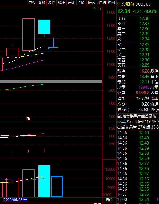Toggle the side panel layout icon
The height and width of the screenshot is (204, 159).
click(99, 9)
